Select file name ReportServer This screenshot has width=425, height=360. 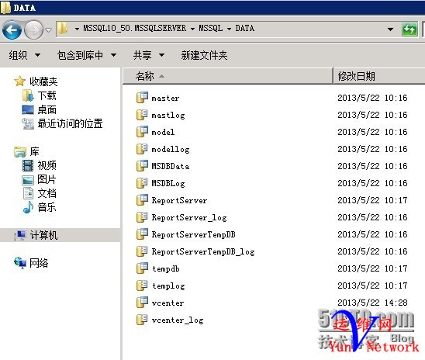[179, 201]
